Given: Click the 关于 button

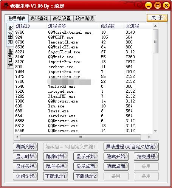Looking at the screenshot, I should 157,18.
